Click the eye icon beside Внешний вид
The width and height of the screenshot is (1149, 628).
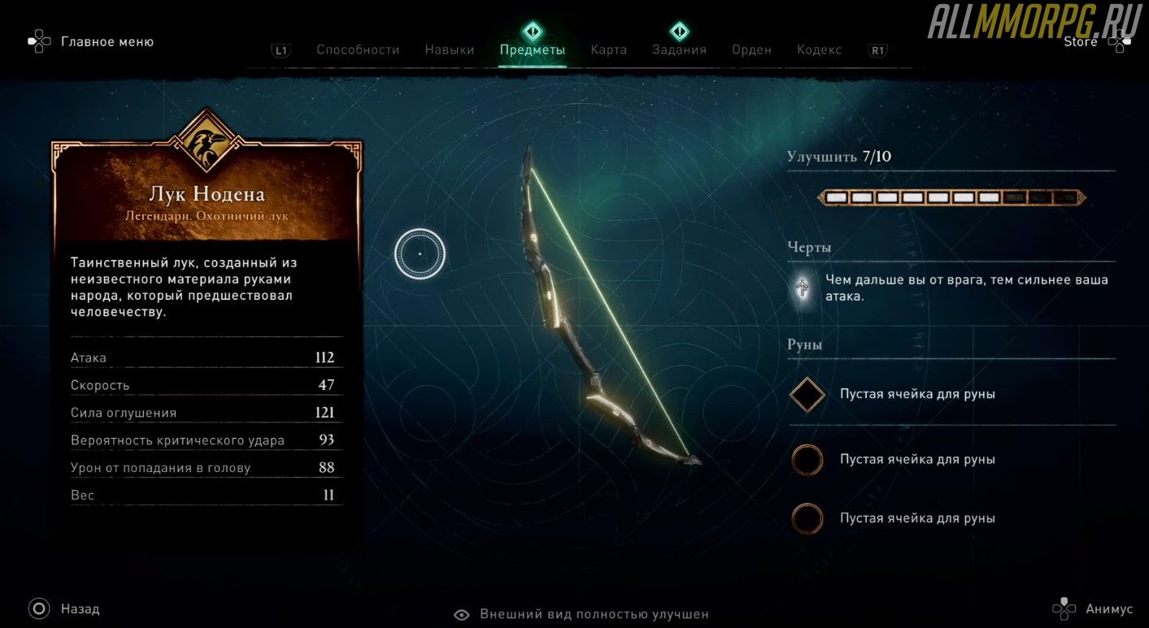pos(462,615)
